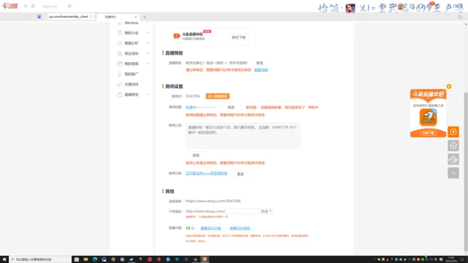Viewport: 468px width, 263px height.
Task: Click inside the 房间公告 text area
Action: click(243, 136)
